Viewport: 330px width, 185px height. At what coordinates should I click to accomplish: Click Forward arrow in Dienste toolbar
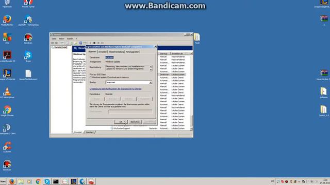(56, 43)
